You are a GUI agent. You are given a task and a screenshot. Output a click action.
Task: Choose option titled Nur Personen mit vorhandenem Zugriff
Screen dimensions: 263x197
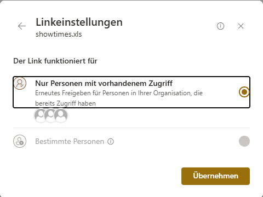point(131,92)
